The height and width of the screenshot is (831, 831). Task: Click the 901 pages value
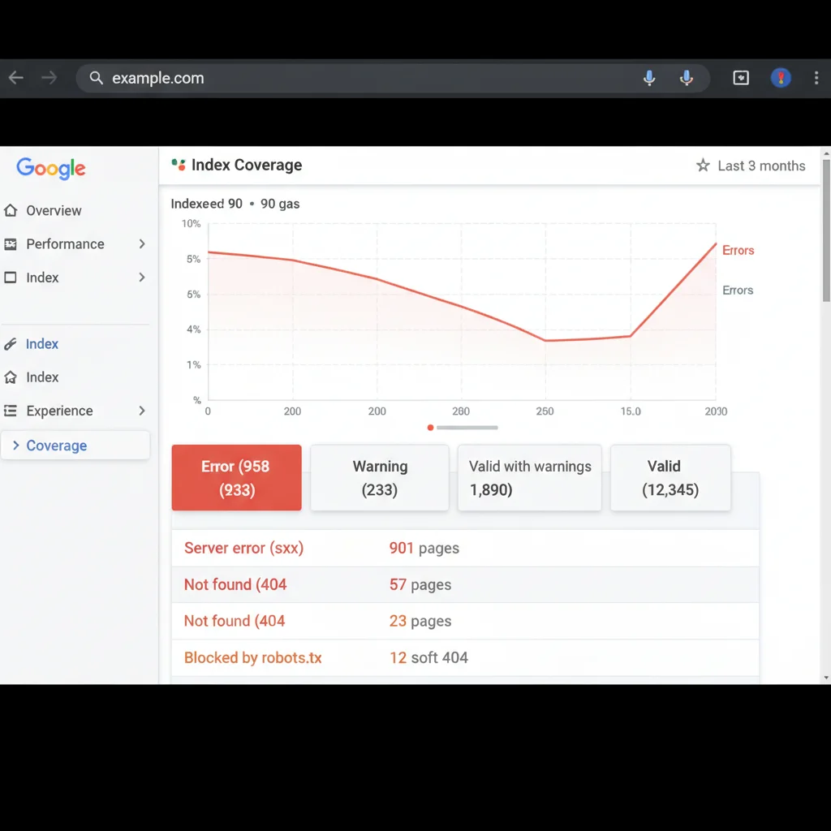[424, 548]
